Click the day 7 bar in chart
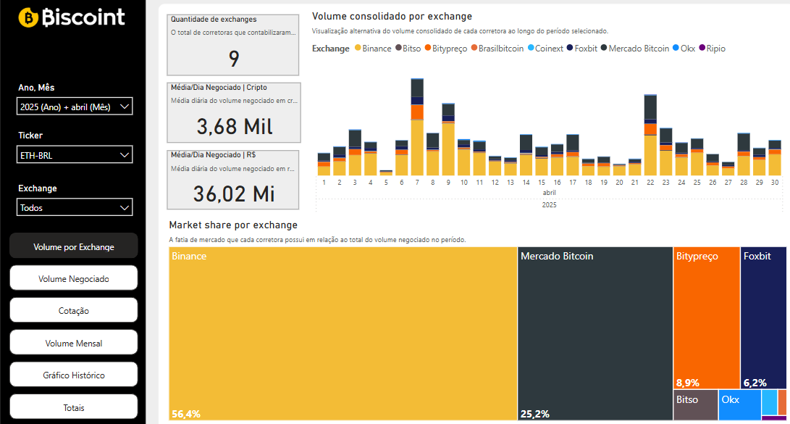Viewport: 790px width, 424px height. pos(417,127)
